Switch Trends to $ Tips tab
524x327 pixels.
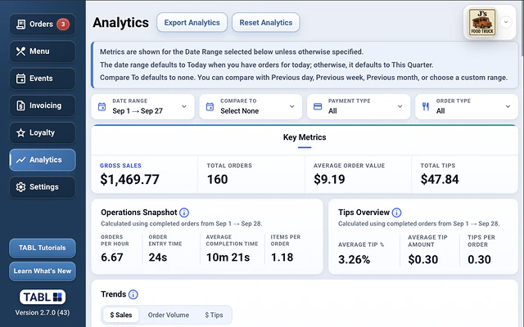point(214,315)
